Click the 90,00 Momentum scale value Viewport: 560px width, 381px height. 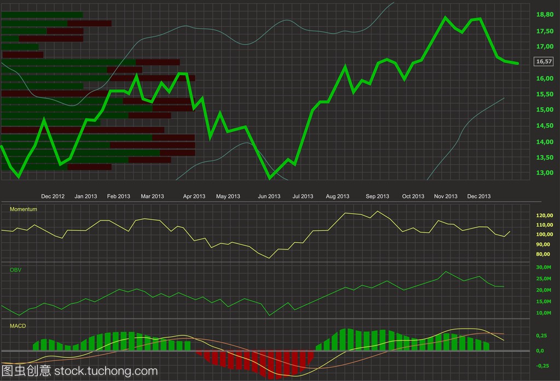click(543, 244)
